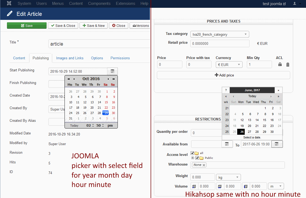
Task: Open the Components menu
Action: coord(99,3)
